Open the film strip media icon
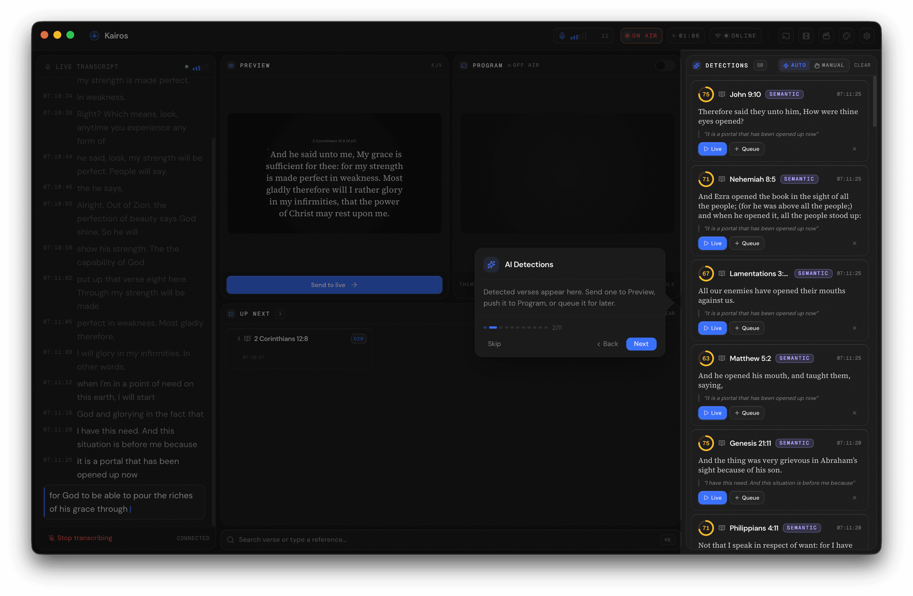Viewport: 913px width, 596px height. (806, 36)
